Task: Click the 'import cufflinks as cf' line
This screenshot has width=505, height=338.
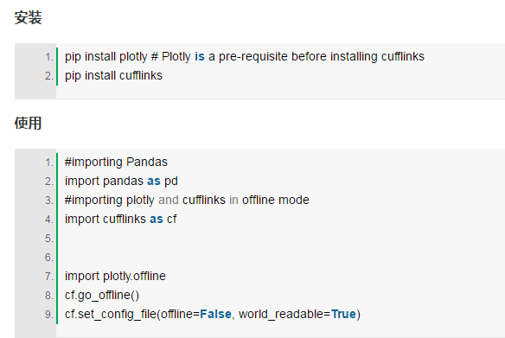Action: click(120, 219)
